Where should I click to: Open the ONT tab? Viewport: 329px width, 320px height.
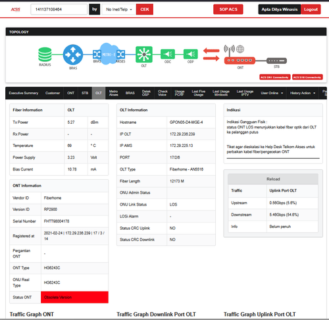coord(70,93)
